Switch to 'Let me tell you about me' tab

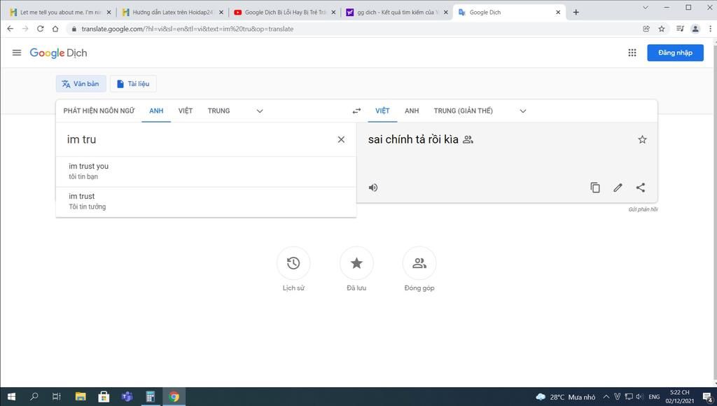(x=60, y=13)
